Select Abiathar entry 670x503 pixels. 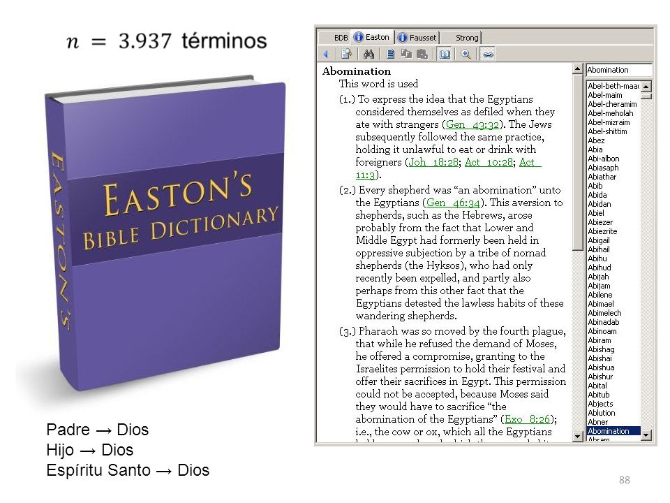pyautogui.click(x=602, y=177)
